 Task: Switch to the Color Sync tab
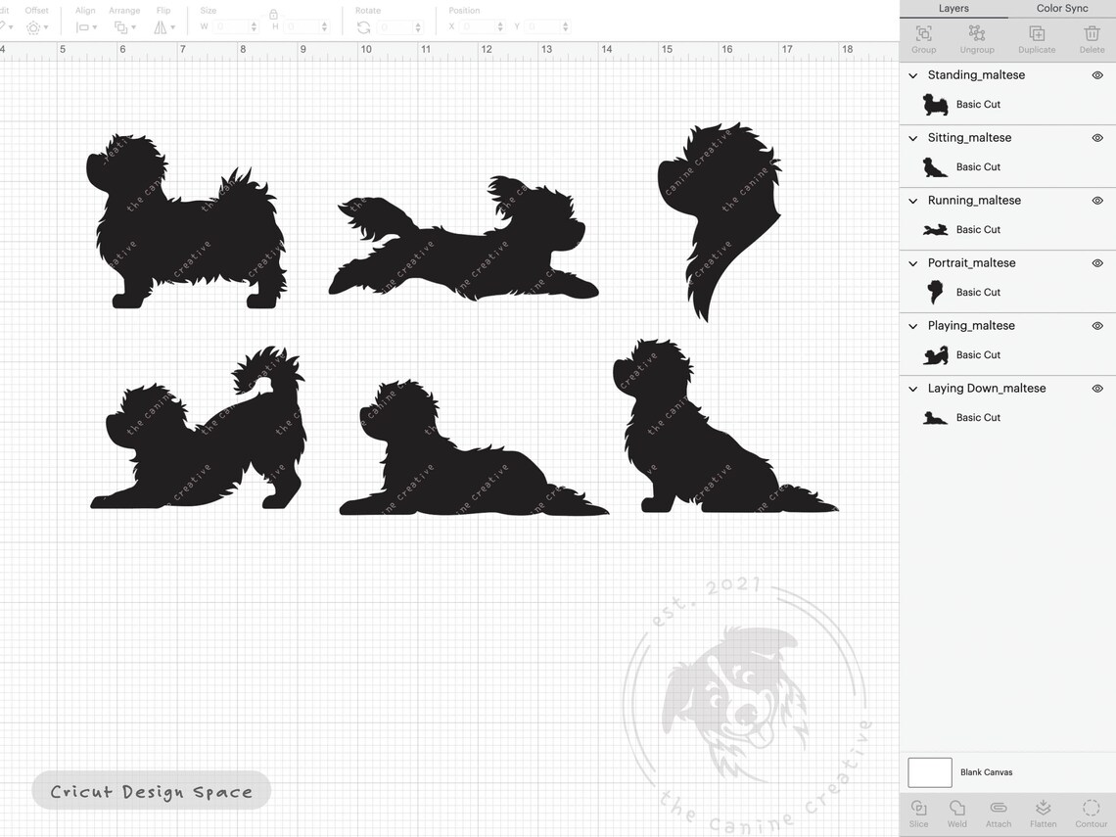point(1061,8)
